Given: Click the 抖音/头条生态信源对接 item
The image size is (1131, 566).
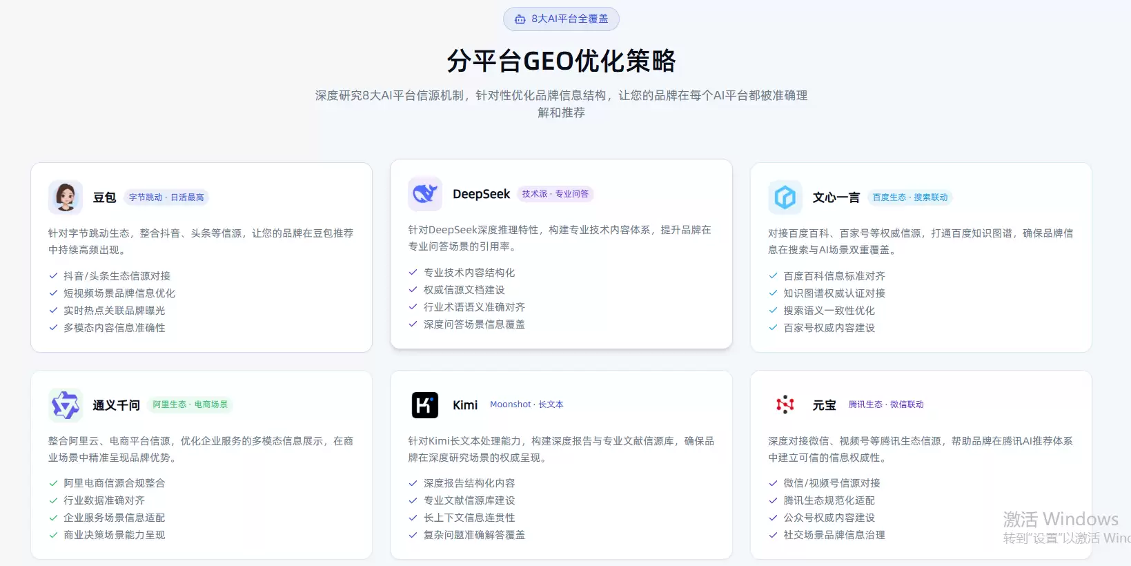Looking at the screenshot, I should 110,276.
